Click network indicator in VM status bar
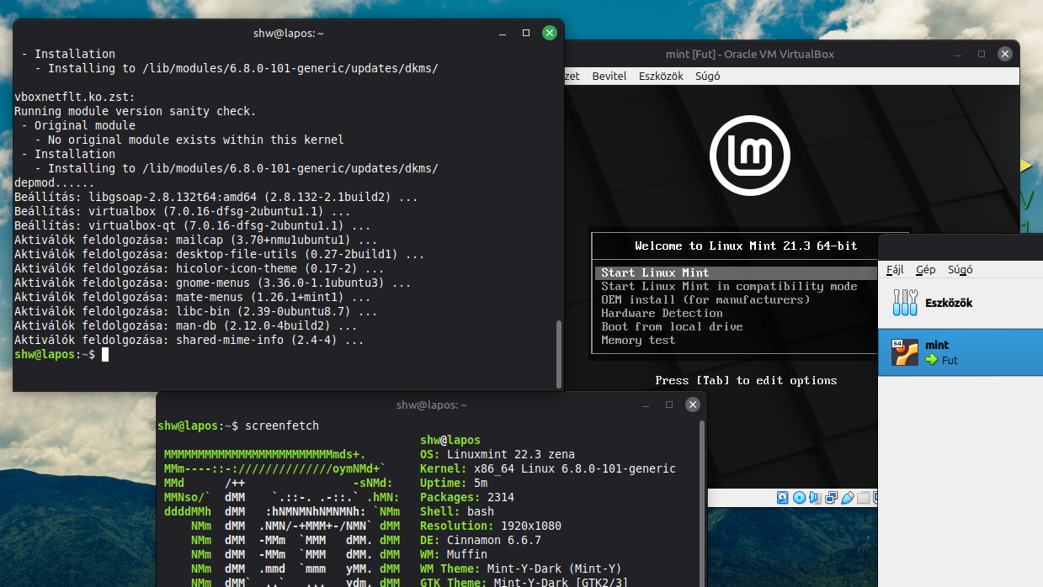The image size is (1043, 587). click(832, 497)
